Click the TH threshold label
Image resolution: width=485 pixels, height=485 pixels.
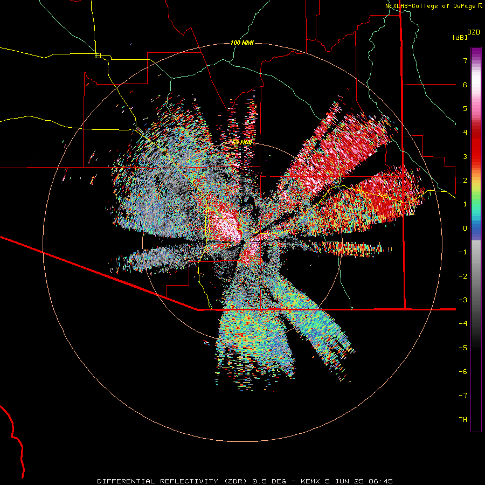click(x=463, y=420)
